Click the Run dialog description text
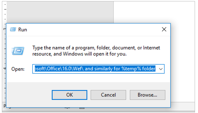 click(96, 51)
